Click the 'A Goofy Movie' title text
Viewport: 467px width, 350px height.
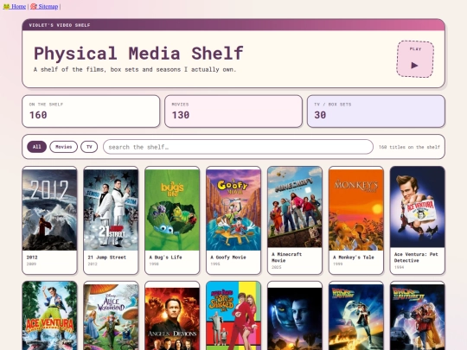tap(228, 258)
